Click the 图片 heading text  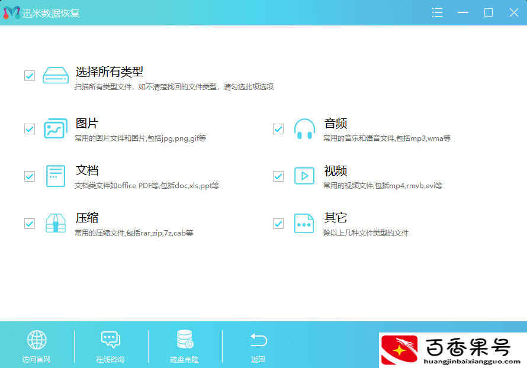click(86, 123)
